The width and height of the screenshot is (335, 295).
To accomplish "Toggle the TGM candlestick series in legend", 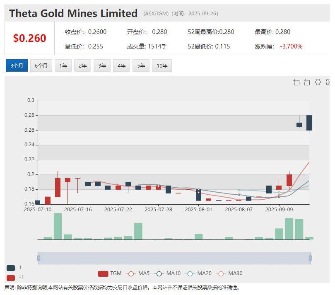I will (110, 273).
